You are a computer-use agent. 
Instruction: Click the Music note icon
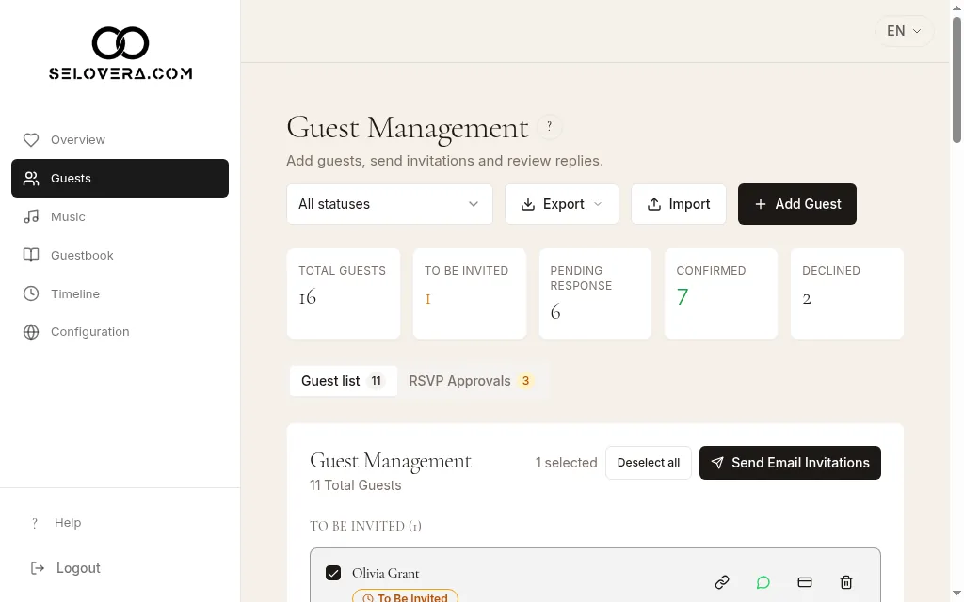click(x=31, y=217)
